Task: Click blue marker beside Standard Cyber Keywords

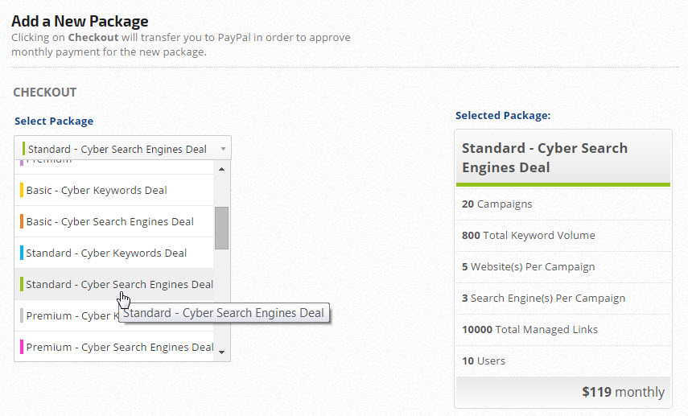Action: [x=22, y=253]
